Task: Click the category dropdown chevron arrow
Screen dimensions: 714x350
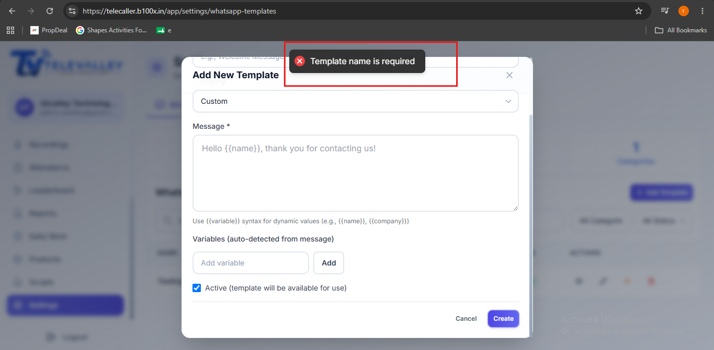Action: (x=508, y=101)
